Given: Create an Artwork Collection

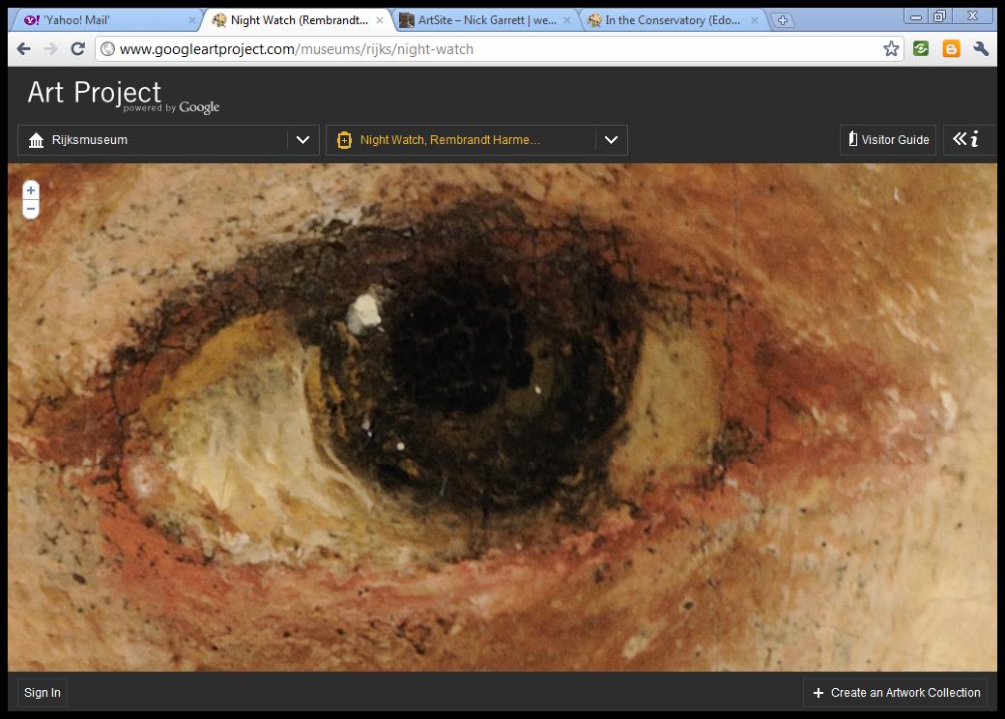Looking at the screenshot, I should click(x=897, y=693).
